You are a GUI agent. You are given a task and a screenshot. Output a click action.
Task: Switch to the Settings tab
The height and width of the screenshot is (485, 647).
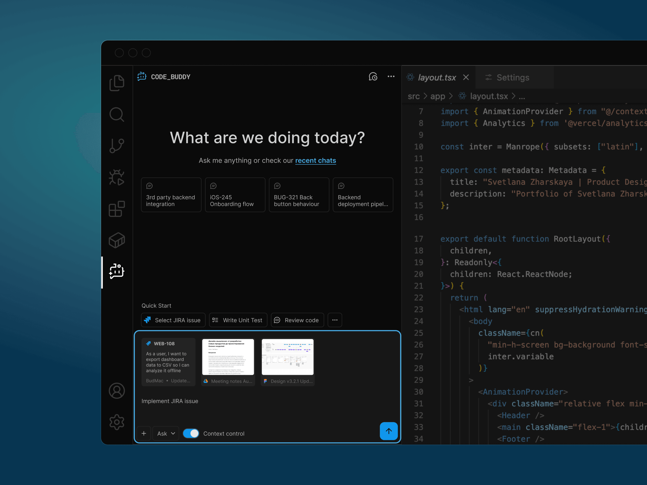tap(513, 78)
